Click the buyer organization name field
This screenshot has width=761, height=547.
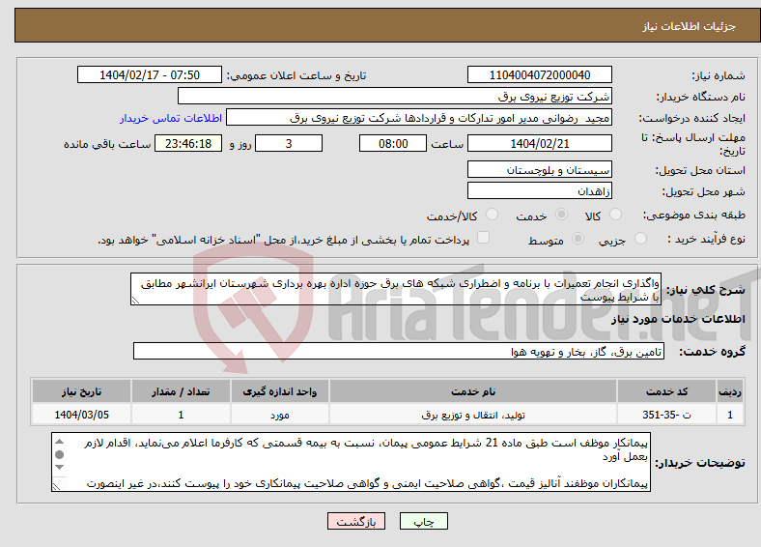click(x=395, y=97)
